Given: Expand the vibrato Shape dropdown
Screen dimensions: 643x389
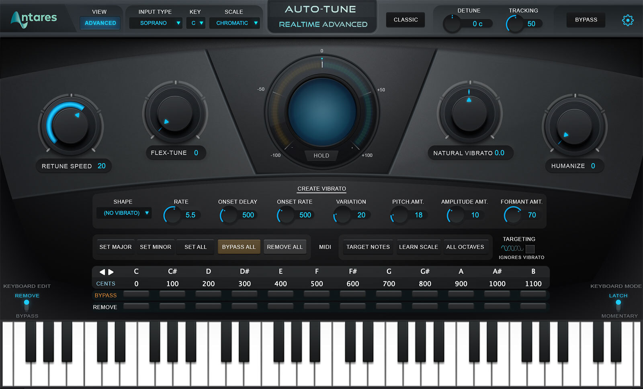Looking at the screenshot, I should click(125, 213).
